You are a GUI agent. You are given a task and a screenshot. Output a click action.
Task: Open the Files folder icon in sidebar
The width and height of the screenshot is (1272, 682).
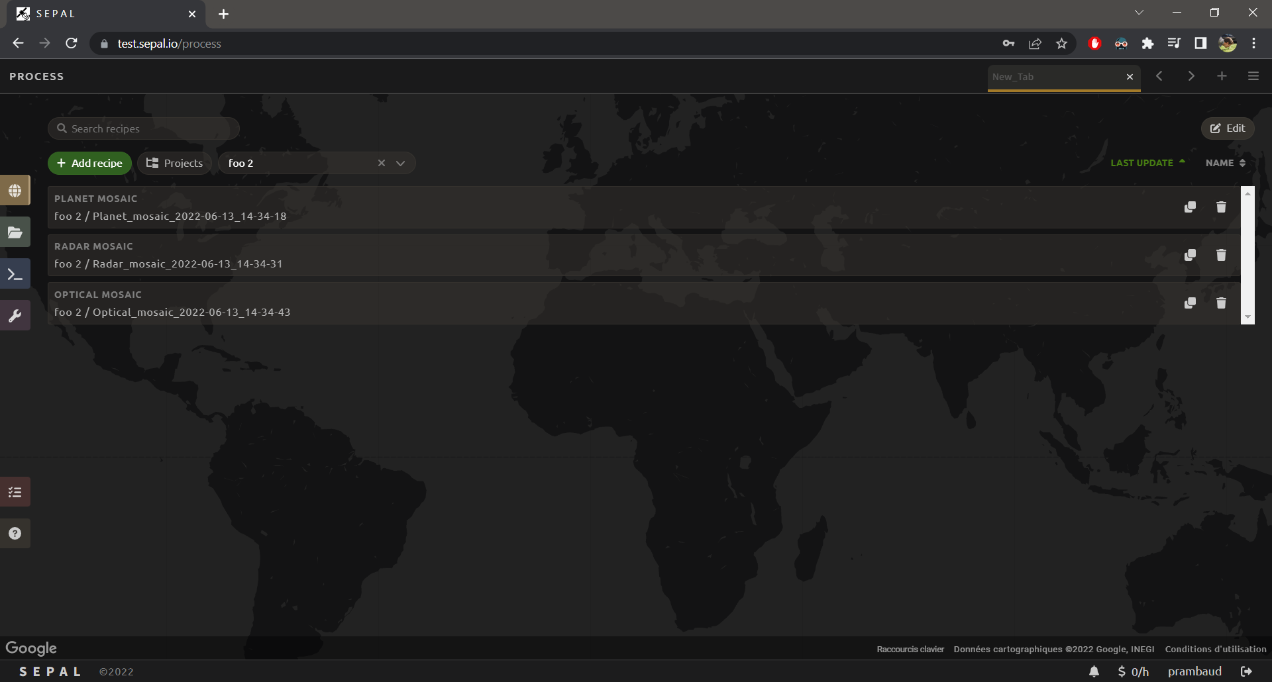15,232
